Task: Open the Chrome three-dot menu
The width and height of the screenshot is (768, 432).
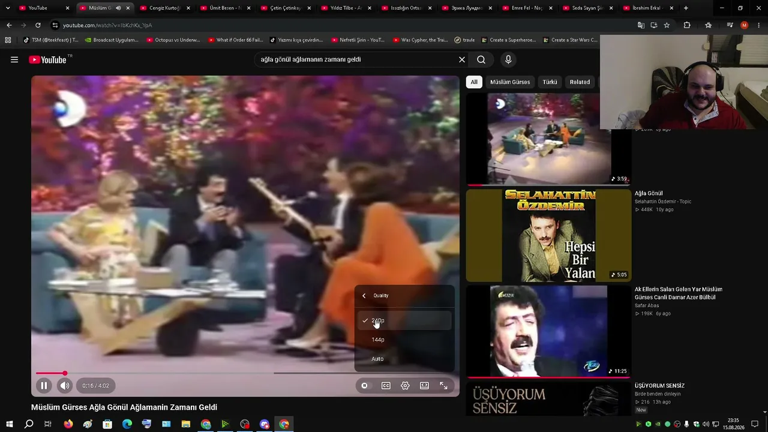Action: pyautogui.click(x=759, y=25)
